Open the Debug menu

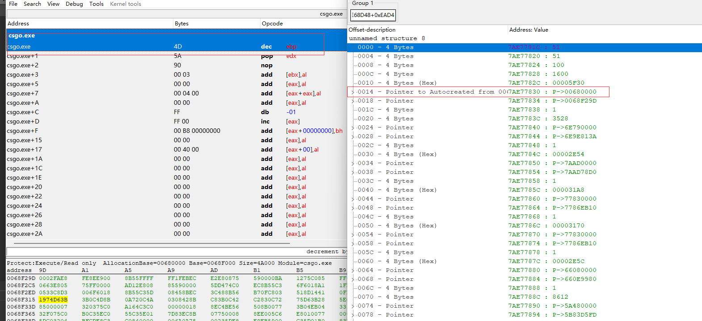74,4
